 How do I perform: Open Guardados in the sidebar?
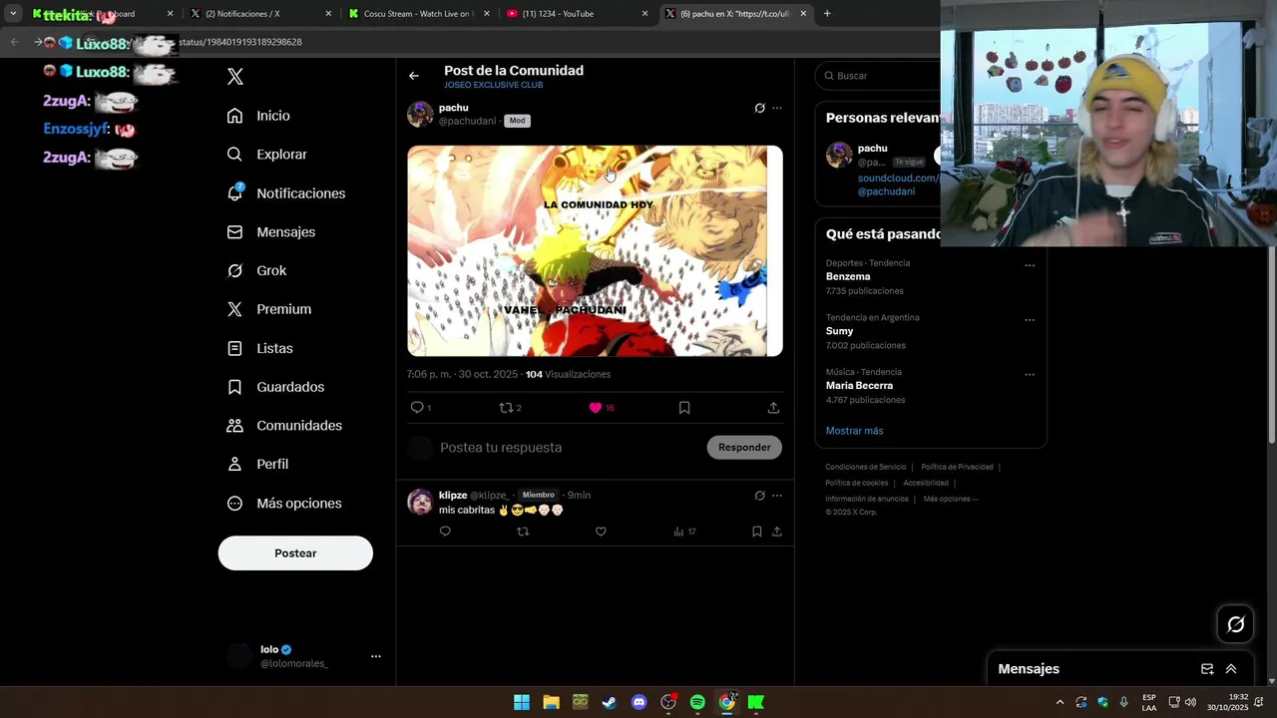275,387
